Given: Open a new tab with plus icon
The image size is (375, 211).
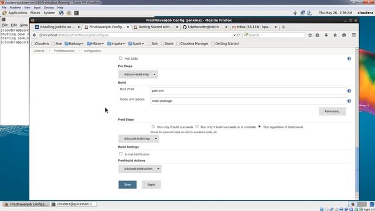Looking at the screenshot, I should (x=284, y=27).
